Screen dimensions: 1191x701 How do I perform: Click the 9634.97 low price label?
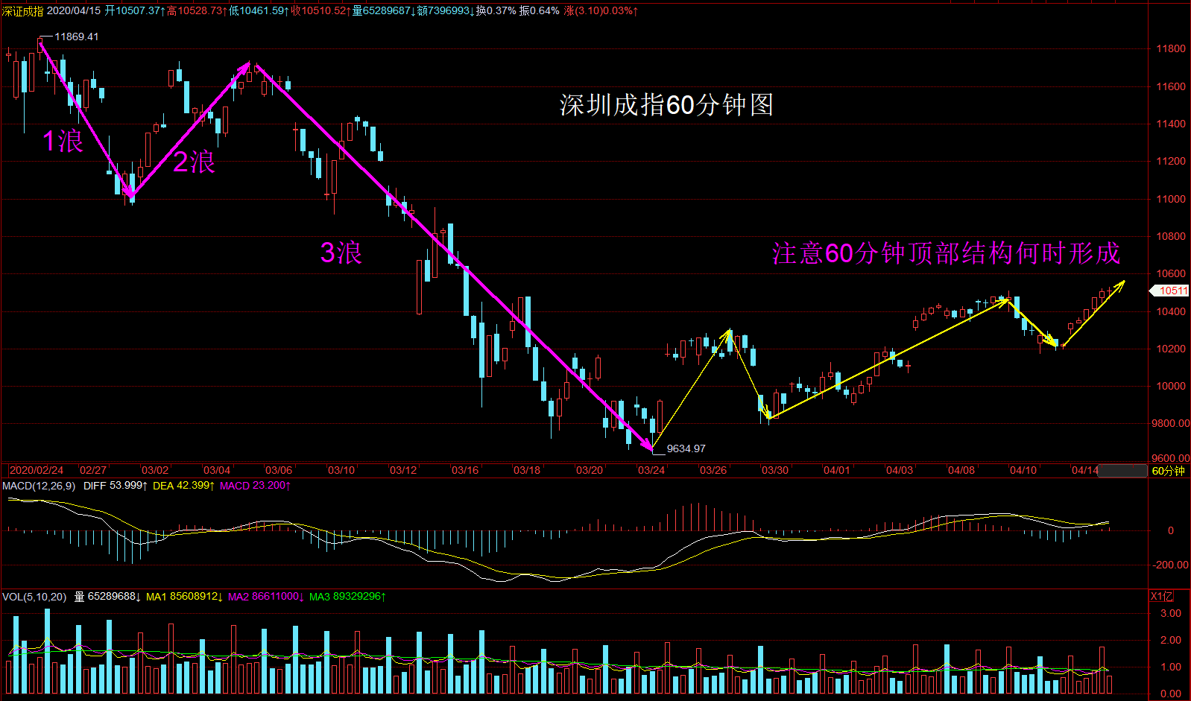pos(686,448)
